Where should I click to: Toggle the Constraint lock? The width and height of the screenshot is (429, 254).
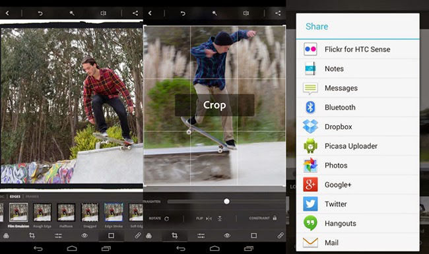[x=275, y=218]
